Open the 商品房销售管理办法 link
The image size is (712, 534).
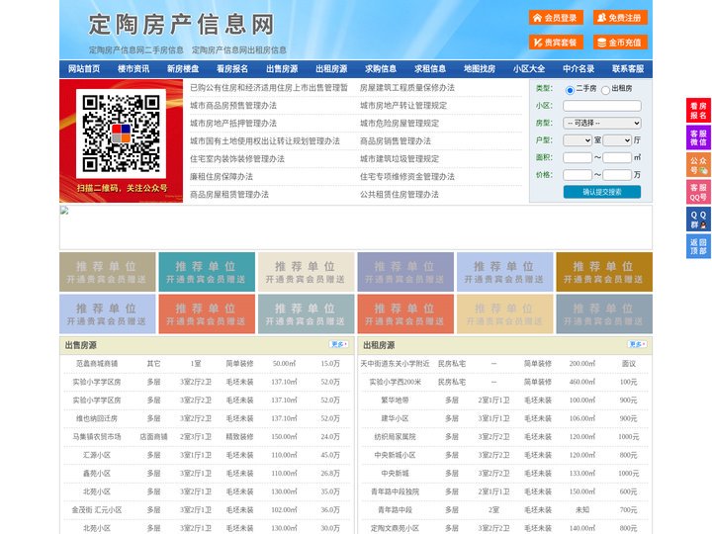tap(396, 140)
